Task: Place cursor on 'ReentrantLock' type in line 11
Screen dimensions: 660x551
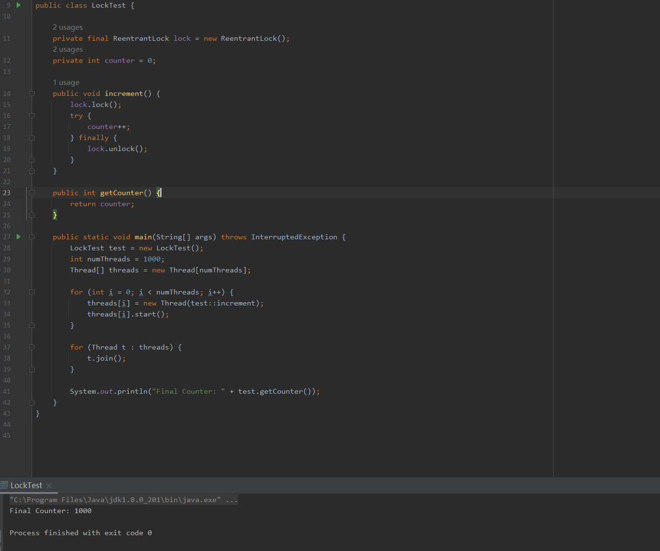Action: tap(141, 38)
